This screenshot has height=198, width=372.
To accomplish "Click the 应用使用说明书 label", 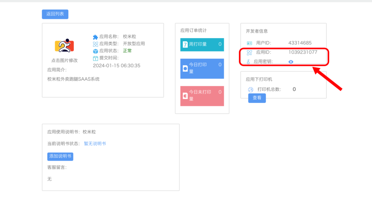I will pos(64,132).
